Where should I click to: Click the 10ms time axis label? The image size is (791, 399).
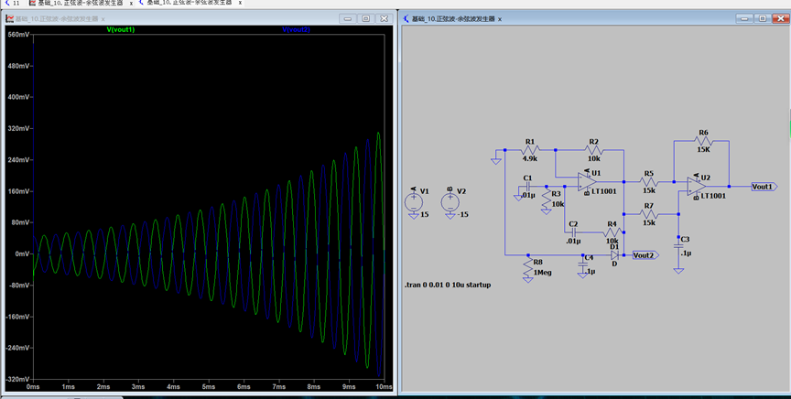[x=385, y=387]
